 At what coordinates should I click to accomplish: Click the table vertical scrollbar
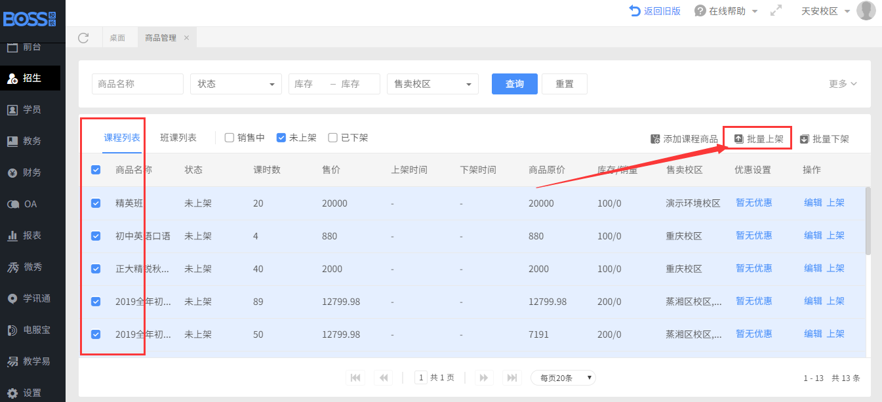point(868,220)
